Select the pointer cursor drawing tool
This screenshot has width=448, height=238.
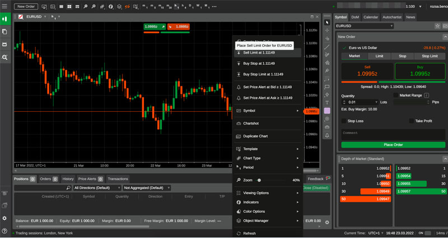click(x=327, y=22)
